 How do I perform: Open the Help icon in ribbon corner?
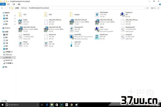pyautogui.click(x=160, y=4)
